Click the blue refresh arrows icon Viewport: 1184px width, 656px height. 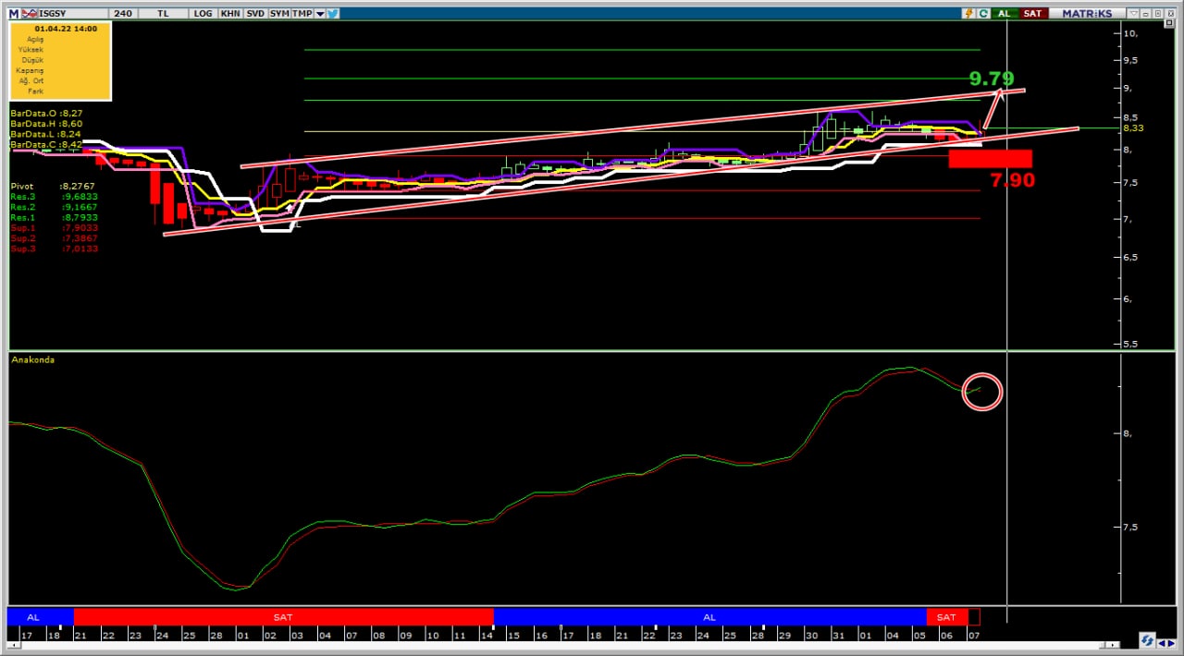click(1147, 640)
